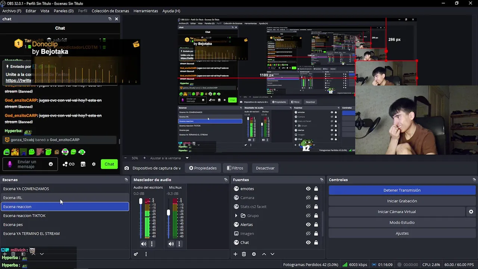Show the Camara source
This screenshot has height=269, width=478.
coord(308,198)
